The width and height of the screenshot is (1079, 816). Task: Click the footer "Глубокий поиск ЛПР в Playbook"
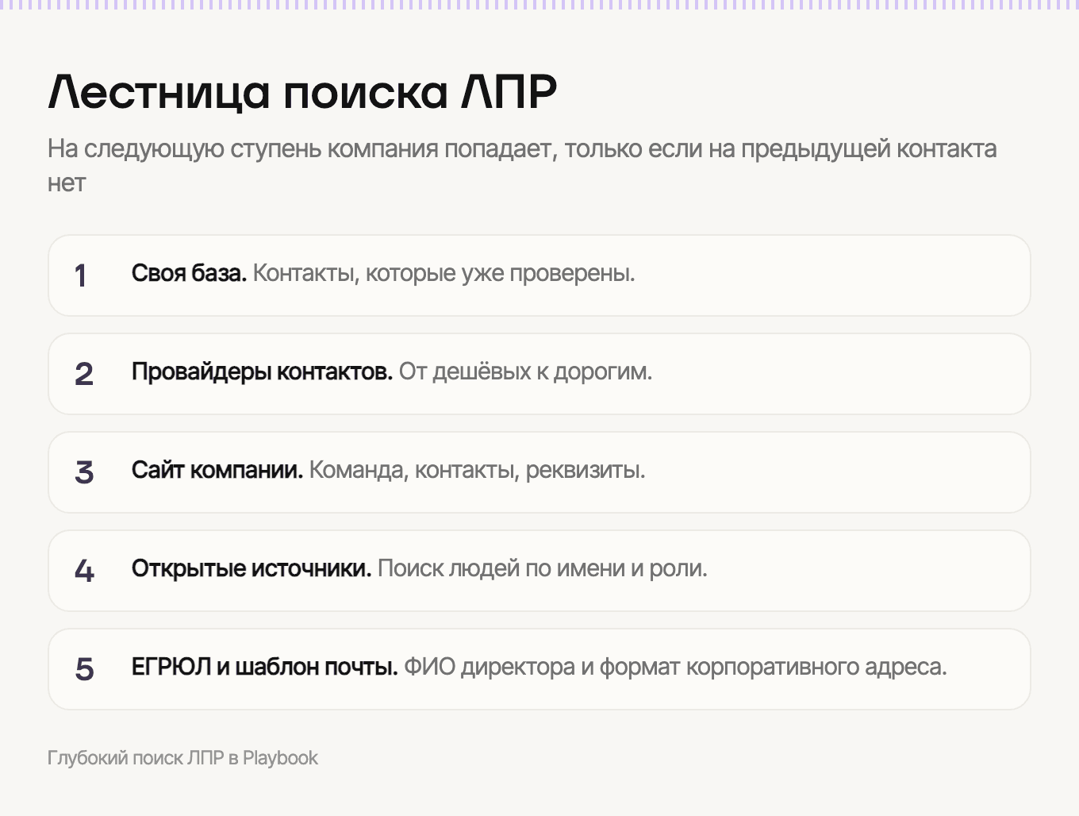click(x=182, y=758)
